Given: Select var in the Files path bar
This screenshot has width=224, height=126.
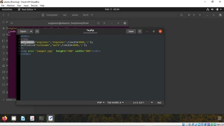Looking at the screenshot, I should (65, 15).
